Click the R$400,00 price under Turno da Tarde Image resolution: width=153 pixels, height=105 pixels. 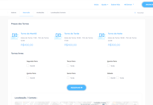click(x=71, y=45)
